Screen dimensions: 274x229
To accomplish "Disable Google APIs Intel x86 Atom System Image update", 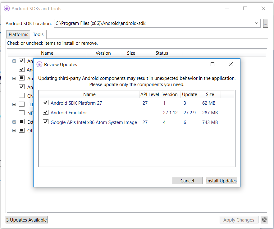I will pyautogui.click(x=45, y=122).
